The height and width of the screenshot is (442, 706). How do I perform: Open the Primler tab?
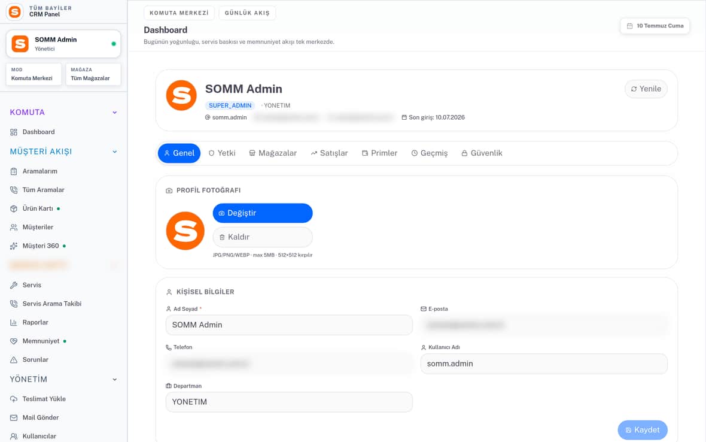(379, 153)
